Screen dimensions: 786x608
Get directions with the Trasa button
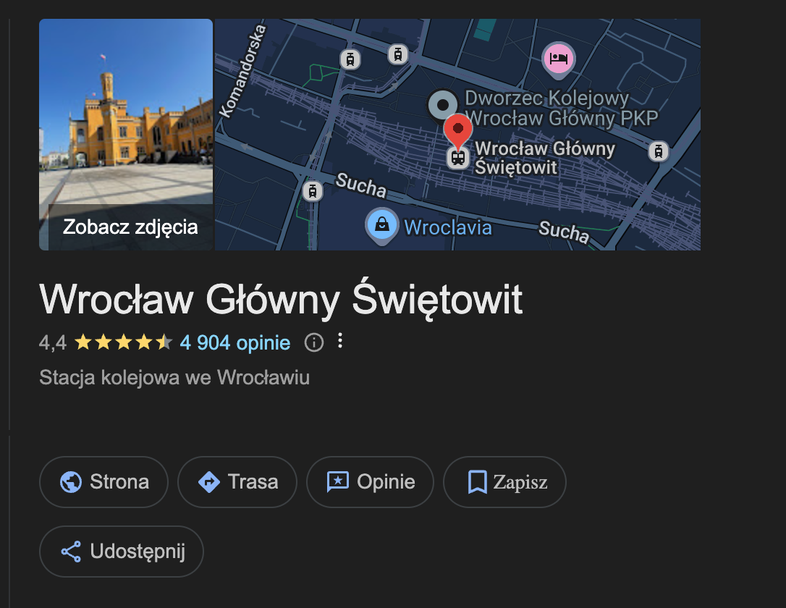(237, 482)
